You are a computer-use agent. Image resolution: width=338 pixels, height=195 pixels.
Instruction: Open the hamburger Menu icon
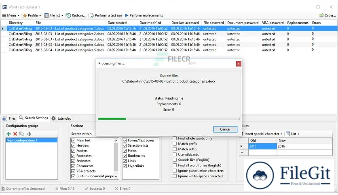coord(4,15)
